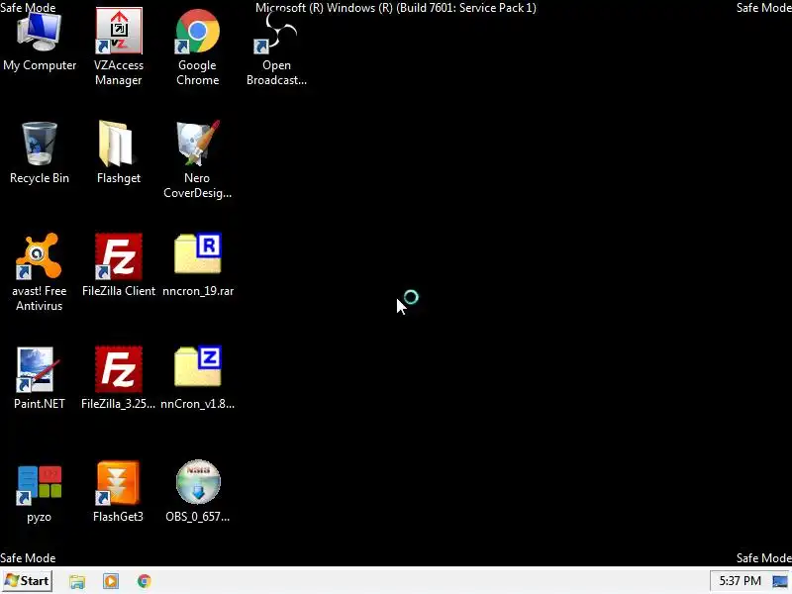Screen dimensions: 792x594
Task: Launch Chrome from the taskbar
Action: click(x=144, y=581)
